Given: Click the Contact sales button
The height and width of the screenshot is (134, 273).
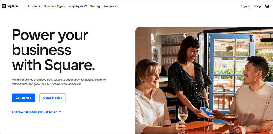Looking at the screenshot, I should [53, 98].
